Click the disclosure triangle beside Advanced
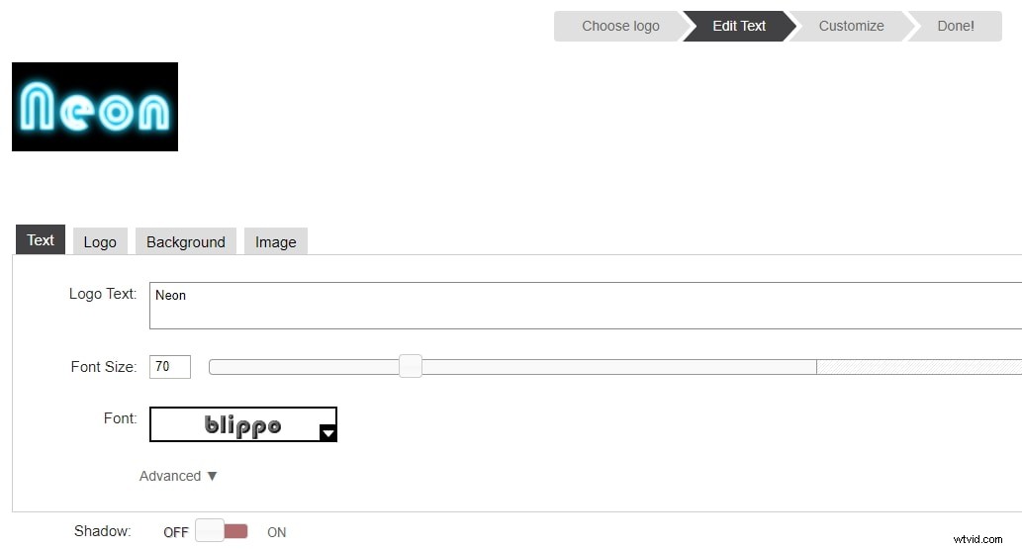 click(x=211, y=476)
